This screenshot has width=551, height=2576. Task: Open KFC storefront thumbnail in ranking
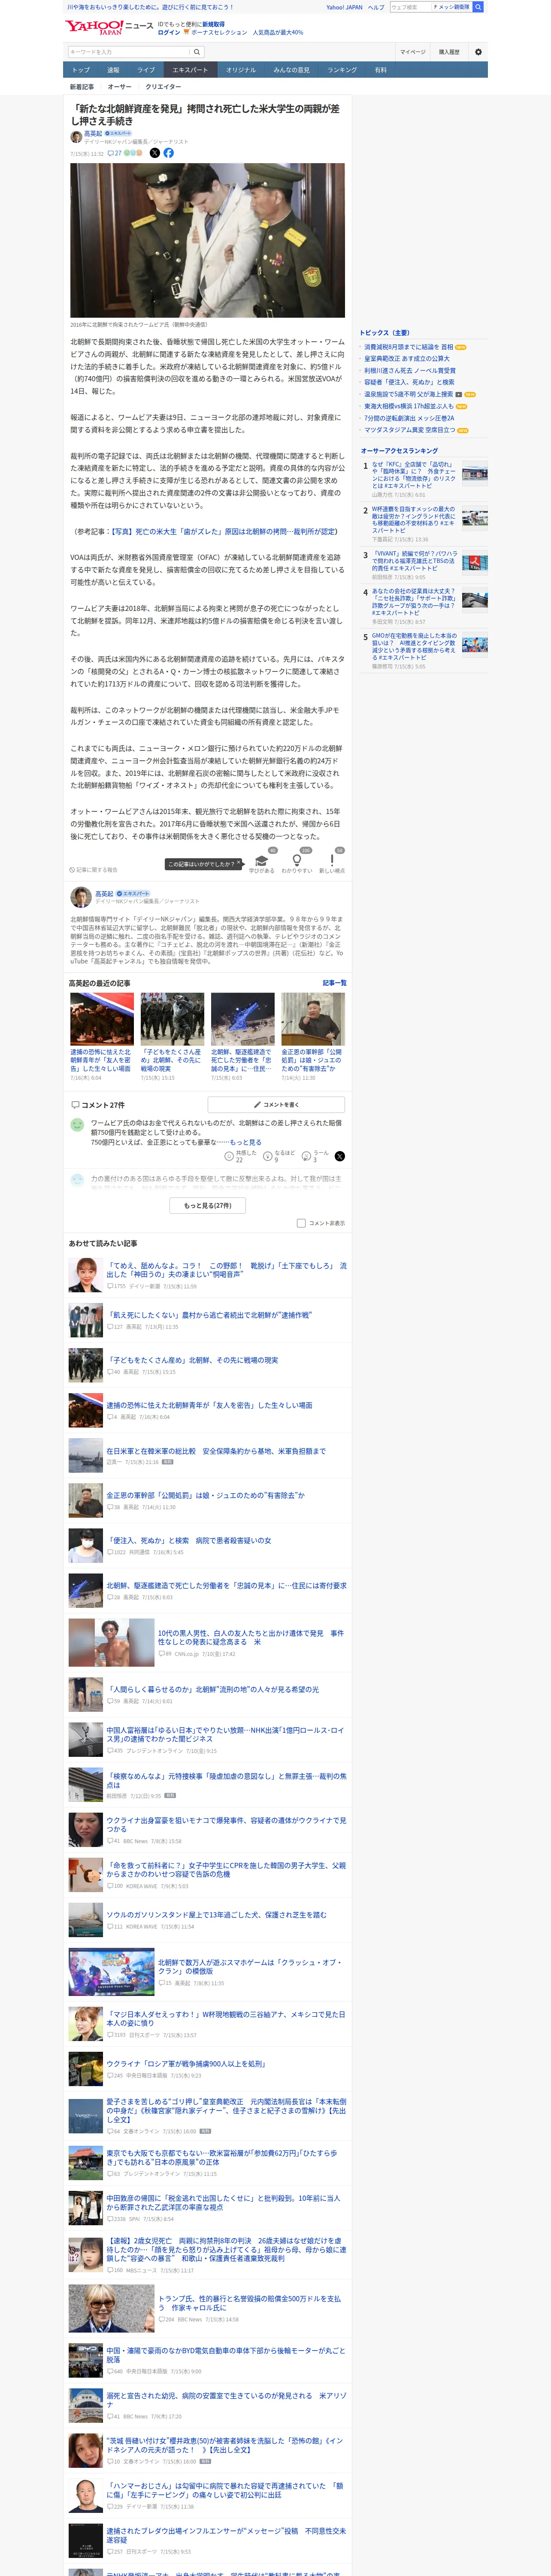coord(475,473)
